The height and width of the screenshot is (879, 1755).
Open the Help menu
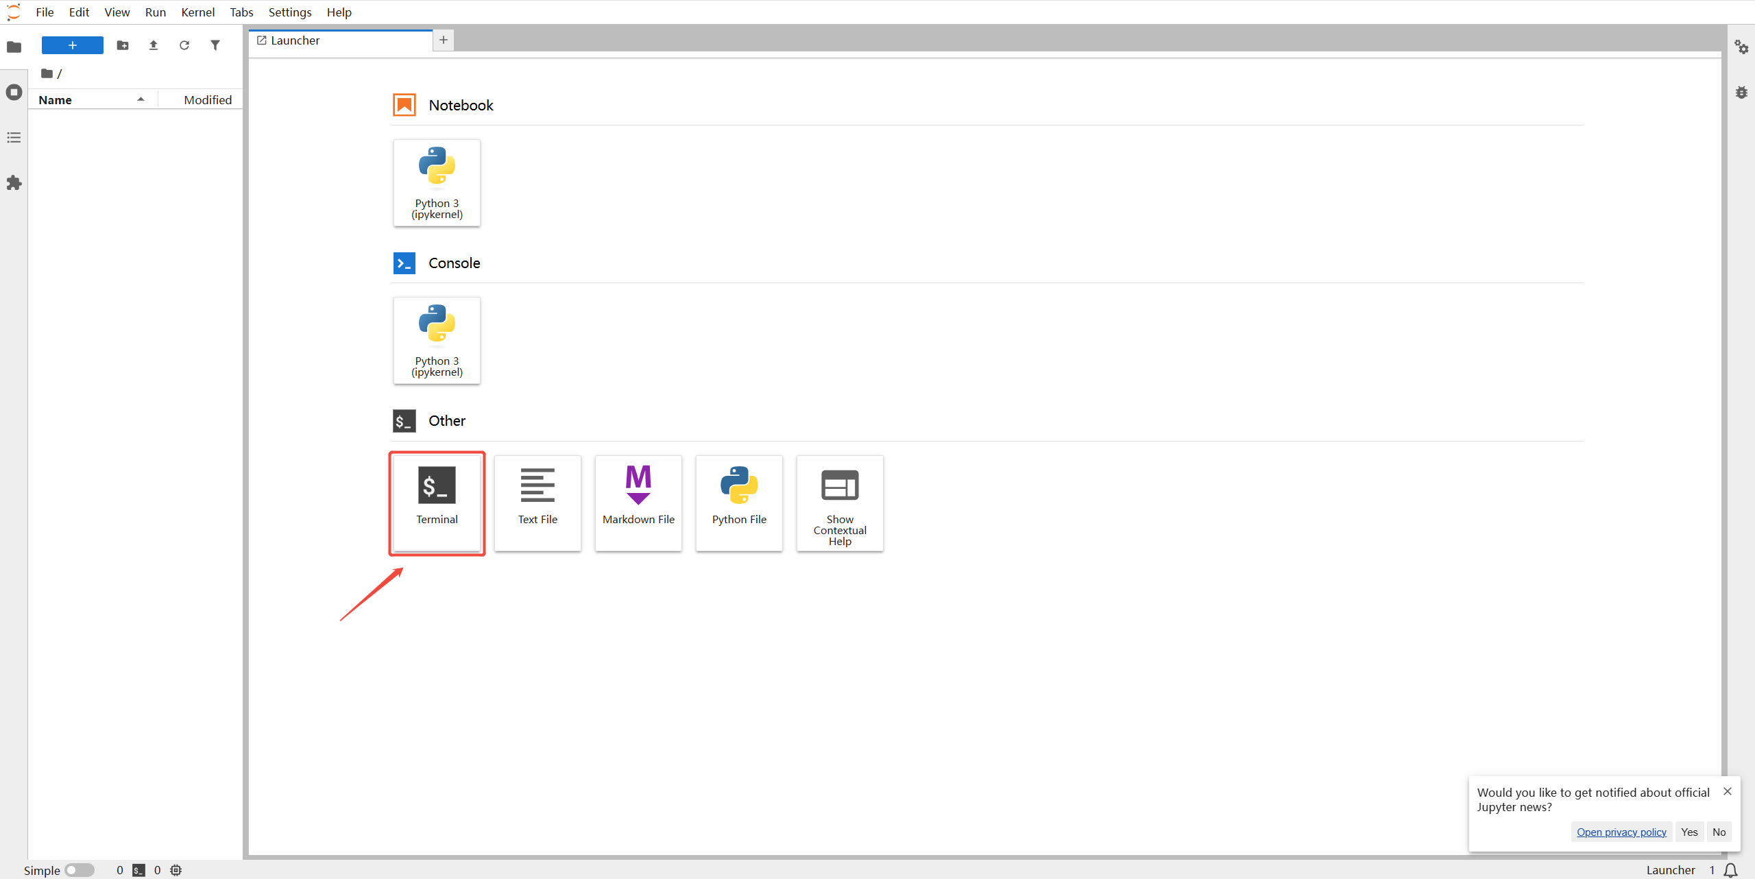pyautogui.click(x=339, y=12)
